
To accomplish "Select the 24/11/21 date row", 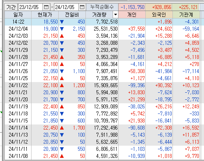I will [x=18, y=92].
